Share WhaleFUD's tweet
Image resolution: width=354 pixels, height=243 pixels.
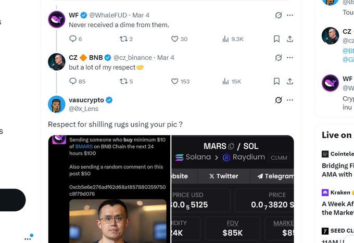pyautogui.click(x=290, y=39)
